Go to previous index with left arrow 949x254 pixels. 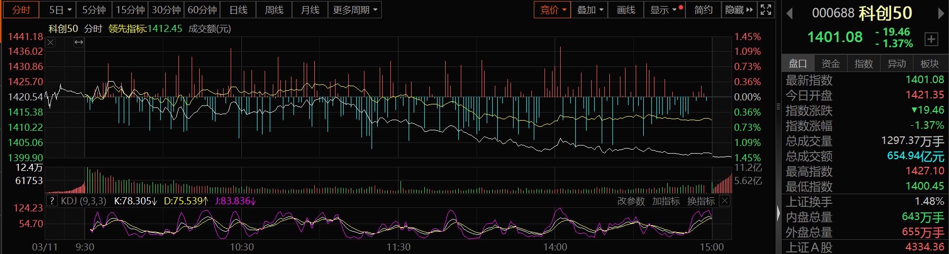(x=789, y=14)
